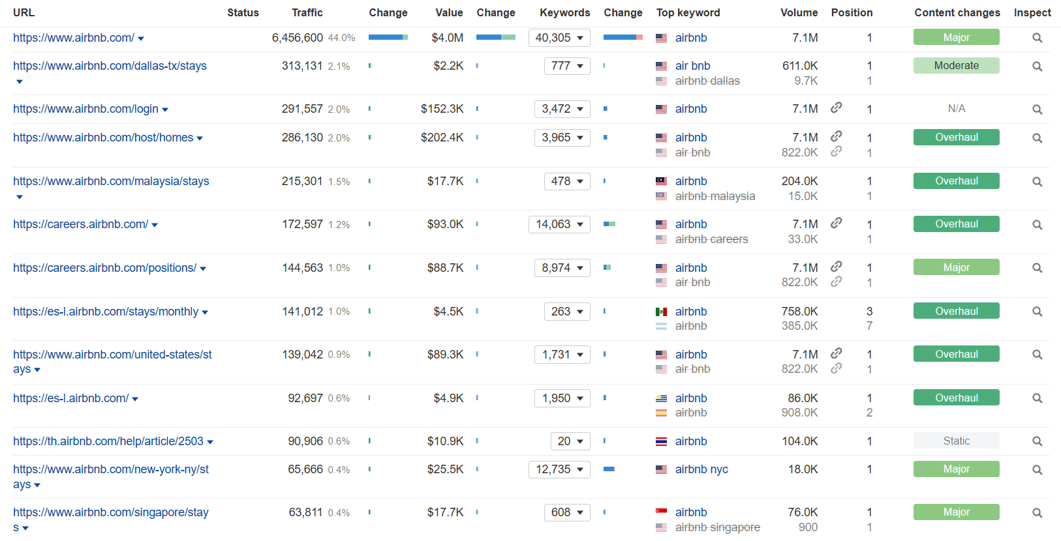This screenshot has height=541, width=1061.
Task: Open https://www.airbnb.com/ URL link
Action: click(x=74, y=38)
